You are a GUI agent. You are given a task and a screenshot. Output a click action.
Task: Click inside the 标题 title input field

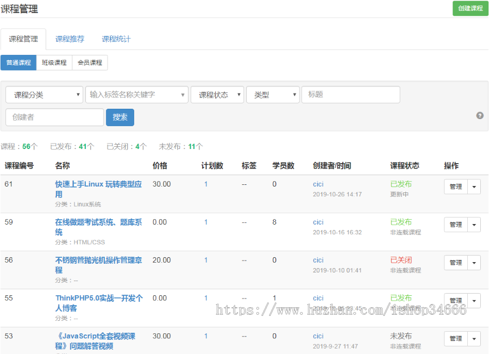pyautogui.click(x=350, y=95)
